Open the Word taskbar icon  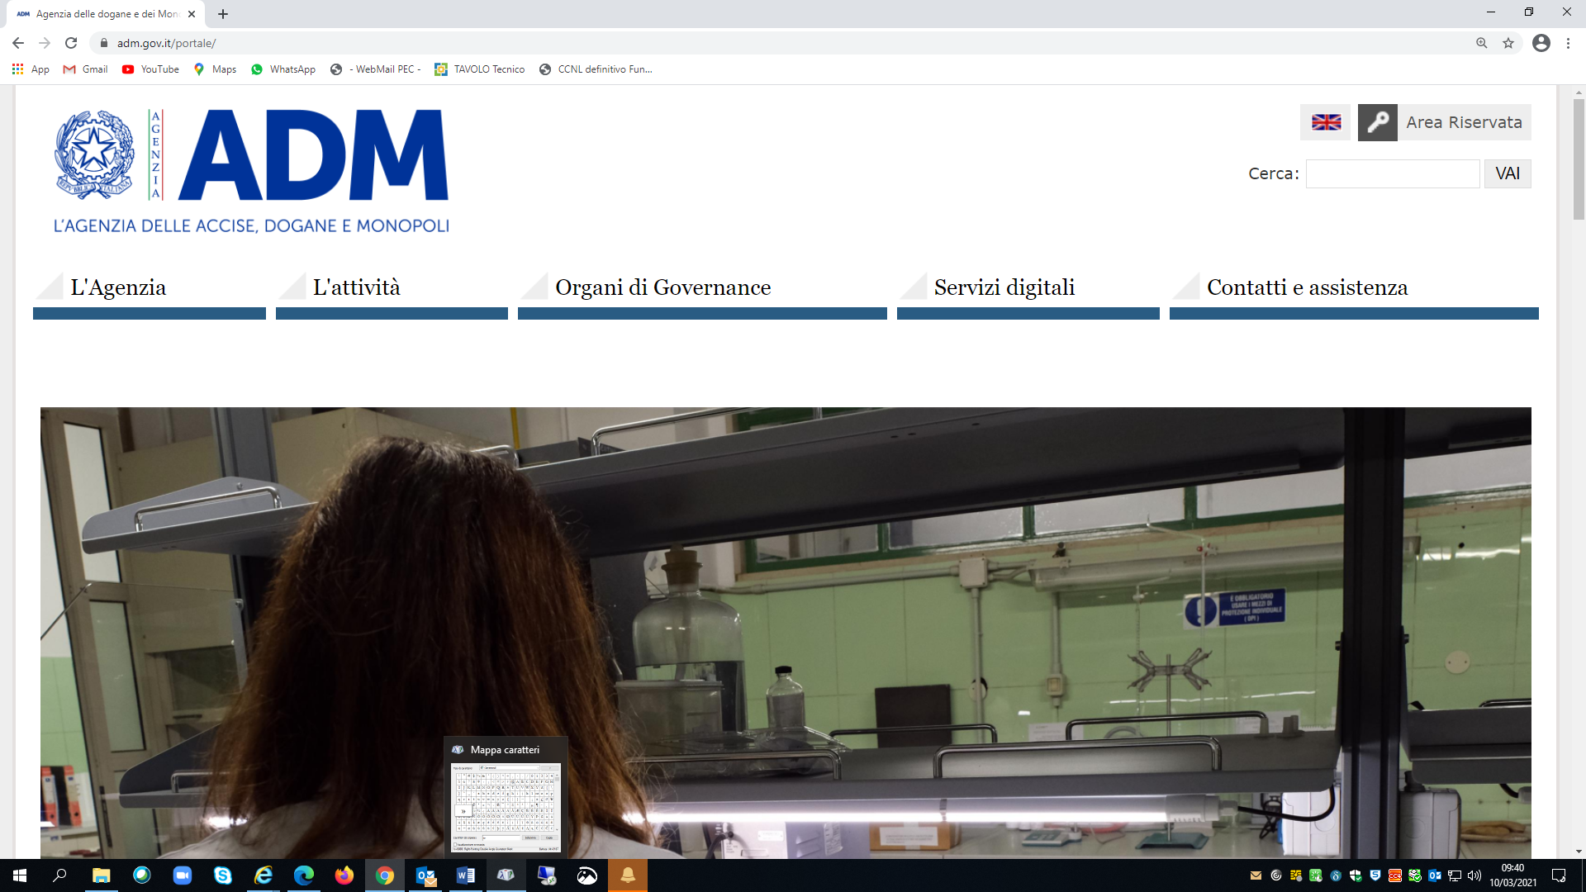(466, 875)
